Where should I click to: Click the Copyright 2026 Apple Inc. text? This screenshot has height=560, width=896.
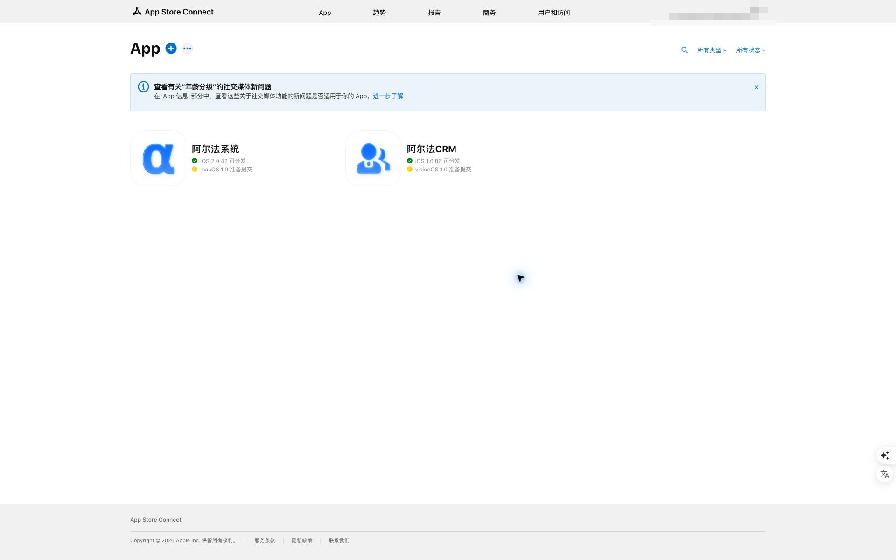183,540
